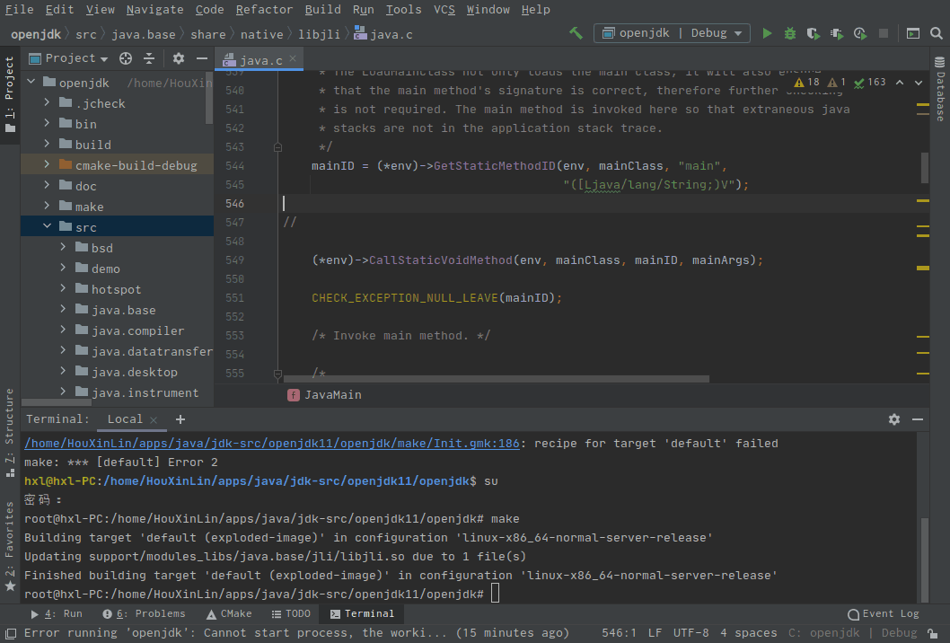Viewport: 950px width, 643px height.
Task: Jump to next highlighted error arrow
Action: [x=919, y=83]
